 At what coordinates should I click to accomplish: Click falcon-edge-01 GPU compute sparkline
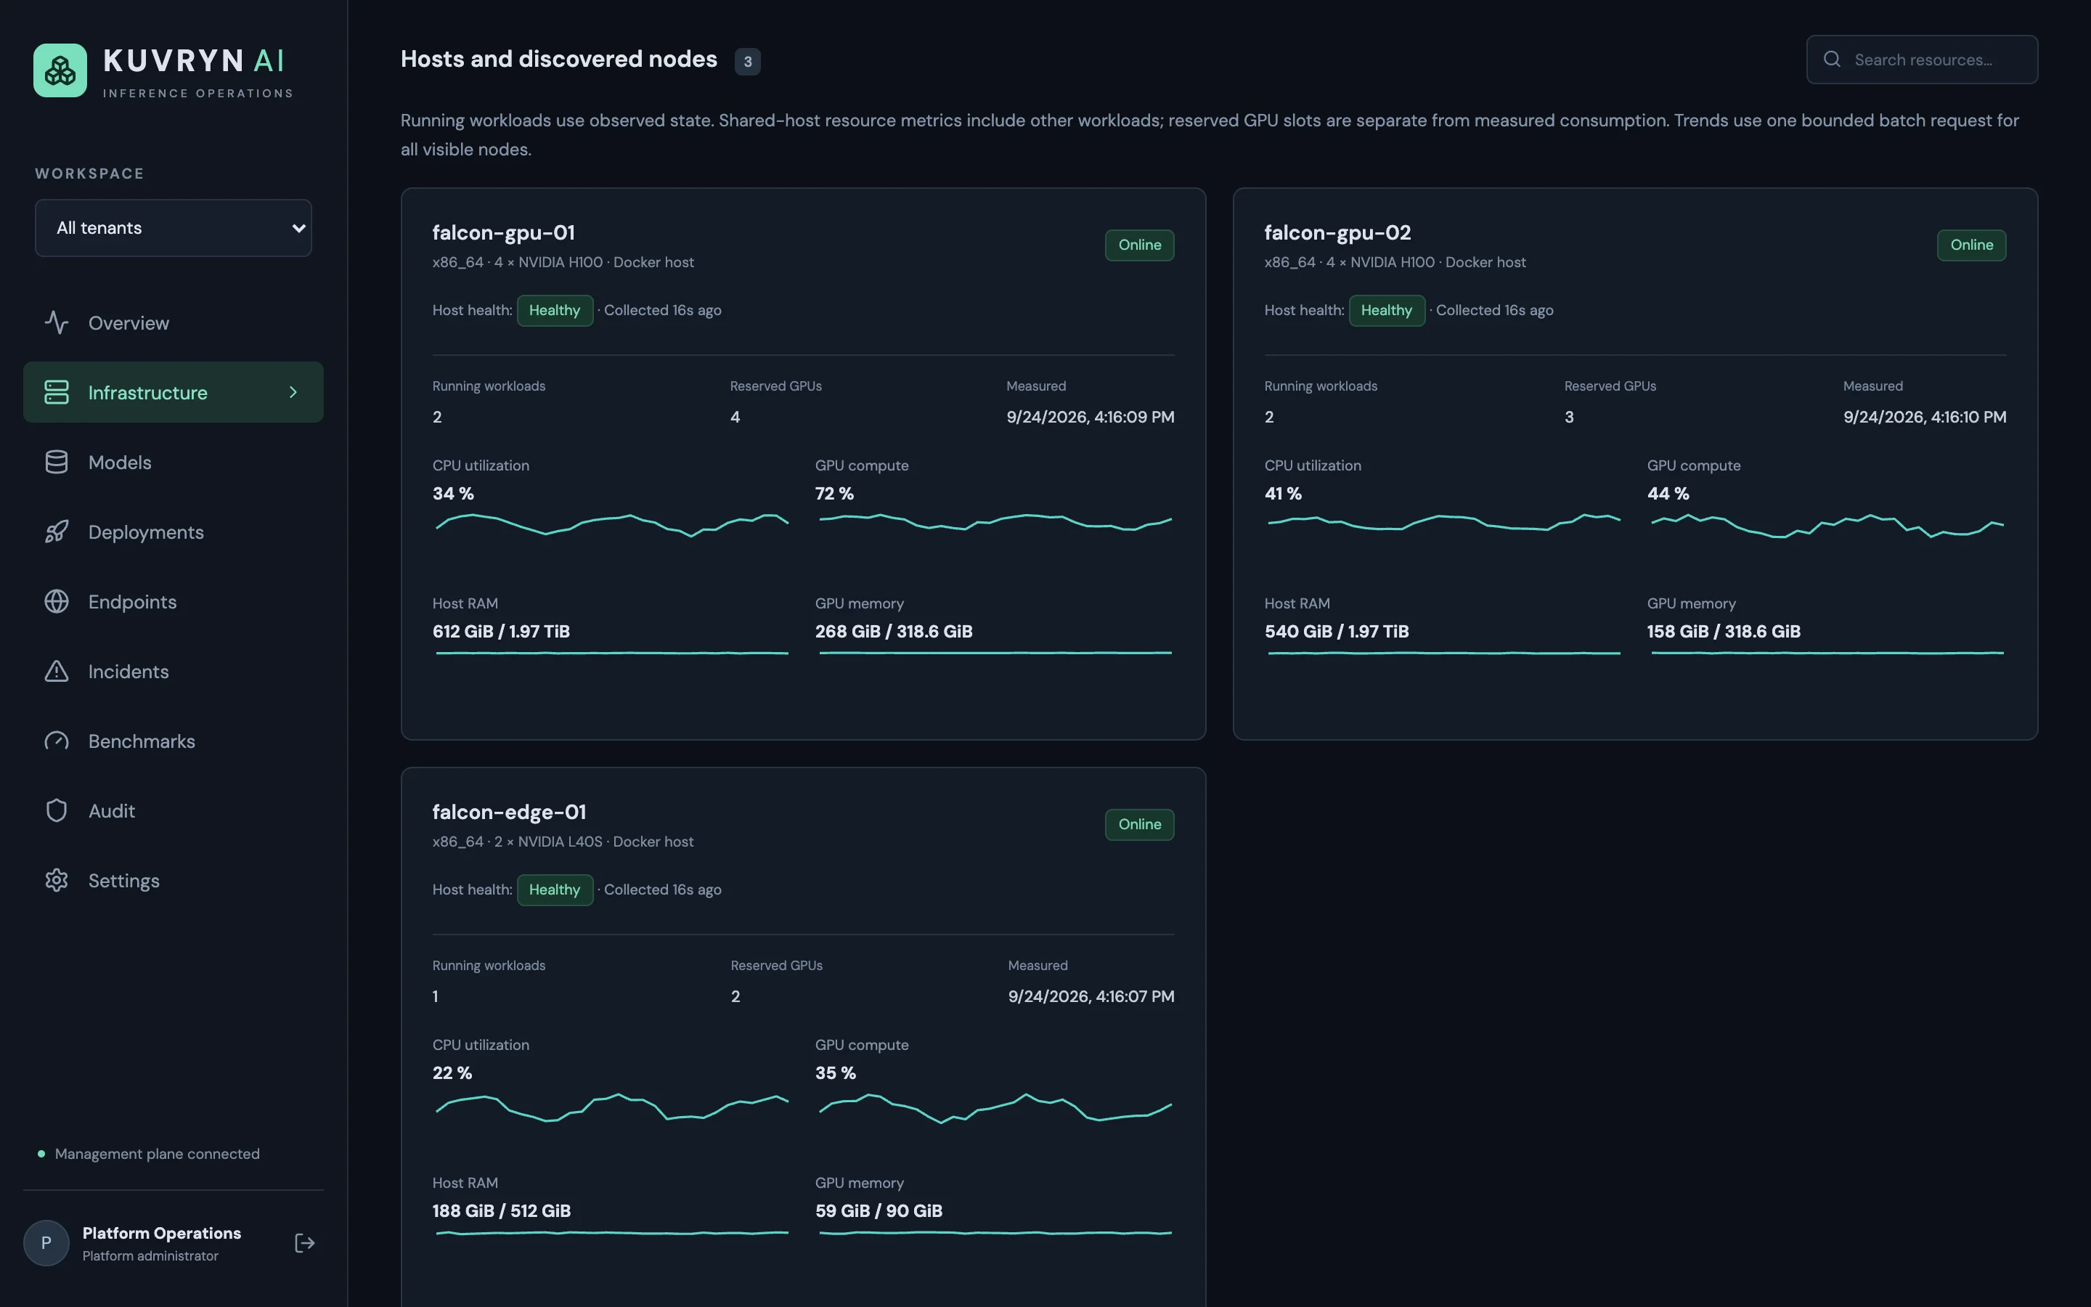(x=995, y=1107)
